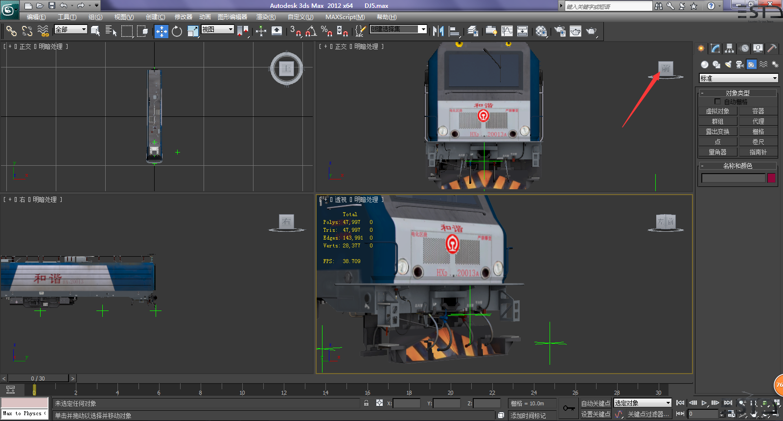Viewport: 783px width, 421px height.
Task: Open the Material Editor icon
Action: tap(541, 31)
